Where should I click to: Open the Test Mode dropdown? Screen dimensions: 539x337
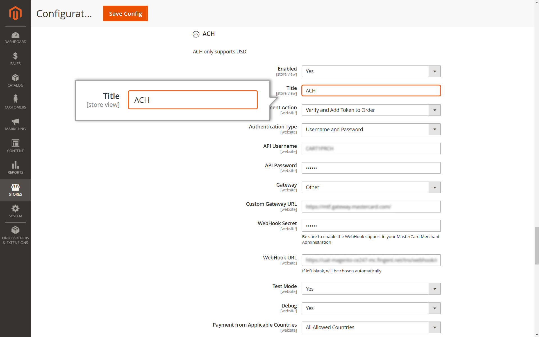pyautogui.click(x=371, y=289)
